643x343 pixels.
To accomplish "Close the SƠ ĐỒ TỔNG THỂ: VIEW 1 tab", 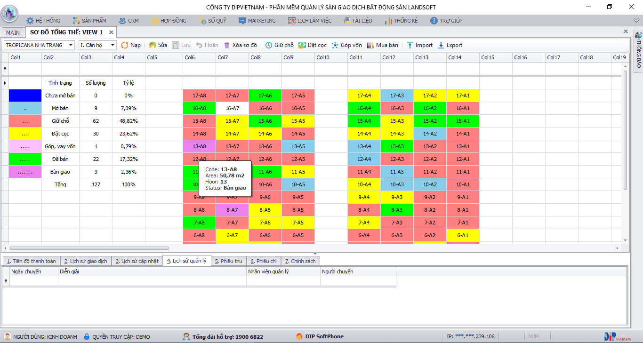I will tap(111, 32).
